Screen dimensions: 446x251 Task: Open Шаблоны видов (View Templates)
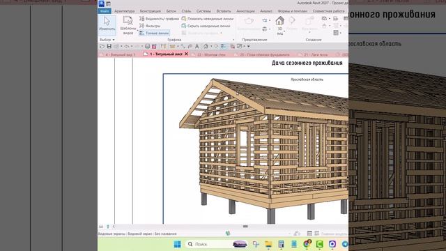[x=128, y=25]
